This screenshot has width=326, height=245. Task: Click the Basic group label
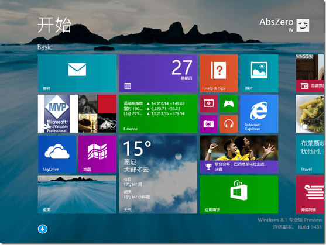click(44, 47)
